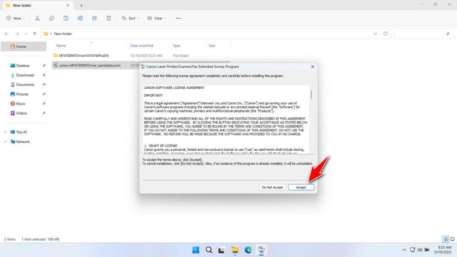Image resolution: width=457 pixels, height=257 pixels.
Task: Switch to the large thumbnails view layout
Action: pos(452,240)
